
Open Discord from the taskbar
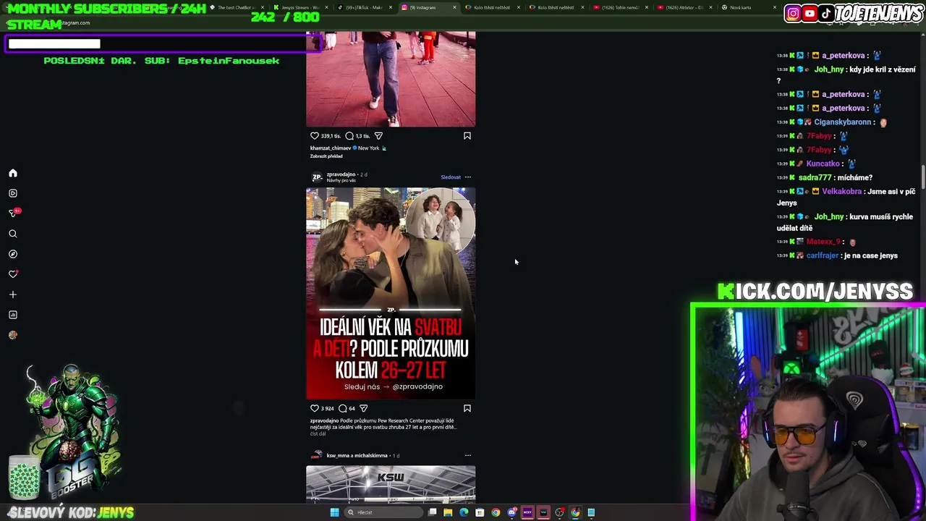tap(511, 512)
